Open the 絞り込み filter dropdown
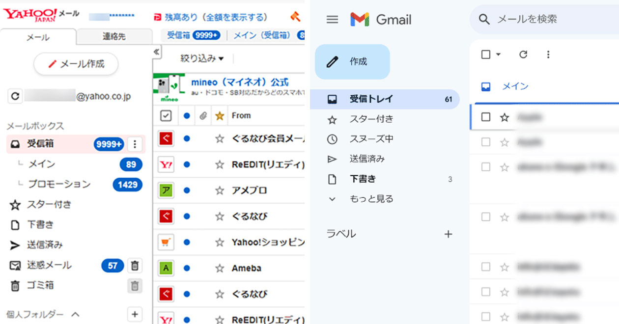The width and height of the screenshot is (619, 324). tap(202, 58)
